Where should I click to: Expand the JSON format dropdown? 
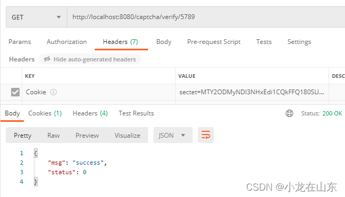click(x=173, y=135)
